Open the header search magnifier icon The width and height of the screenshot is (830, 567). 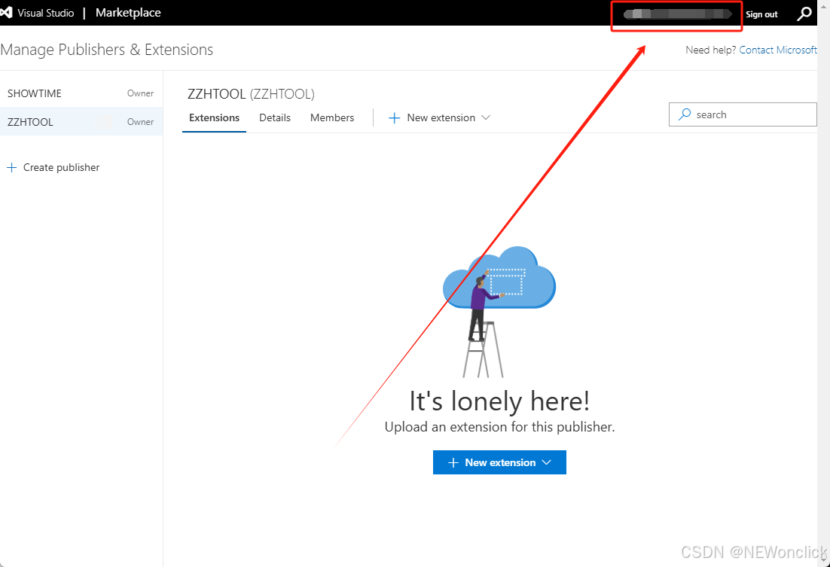click(x=804, y=14)
